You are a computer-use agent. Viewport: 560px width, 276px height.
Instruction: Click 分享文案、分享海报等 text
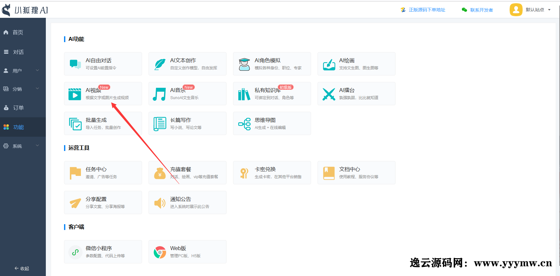(x=105, y=207)
